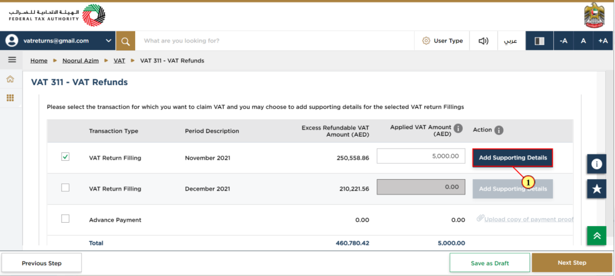This screenshot has height=276, width=615.
Task: Switch the high contrast display icon
Action: point(539,41)
